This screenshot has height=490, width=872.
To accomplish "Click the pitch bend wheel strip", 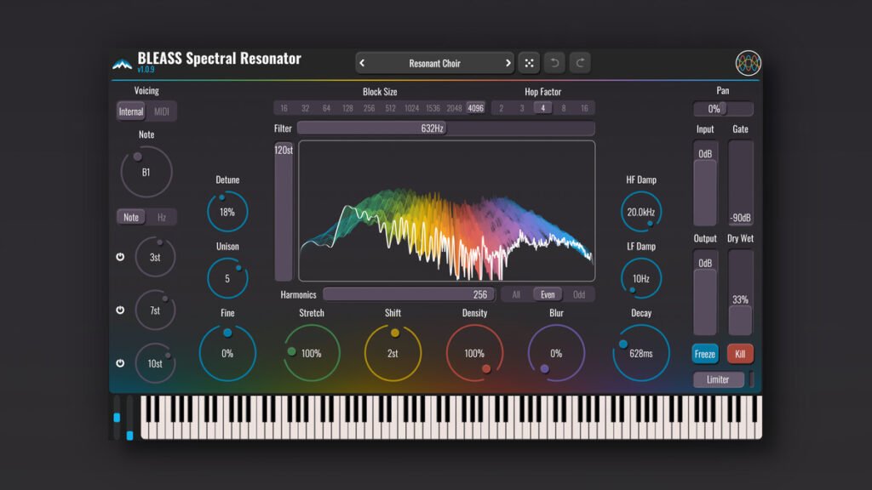I will pyautogui.click(x=117, y=417).
